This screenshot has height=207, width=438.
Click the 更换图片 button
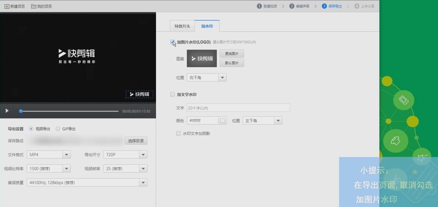click(x=232, y=54)
